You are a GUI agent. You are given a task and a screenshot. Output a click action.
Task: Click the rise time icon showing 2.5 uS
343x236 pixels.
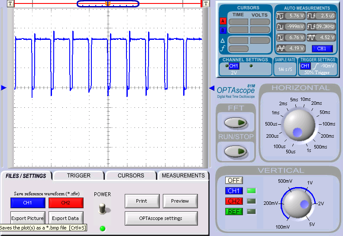[x=311, y=16]
